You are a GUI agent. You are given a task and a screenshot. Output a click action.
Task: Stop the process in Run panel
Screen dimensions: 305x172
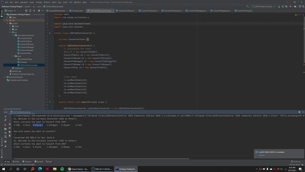coord(5,125)
